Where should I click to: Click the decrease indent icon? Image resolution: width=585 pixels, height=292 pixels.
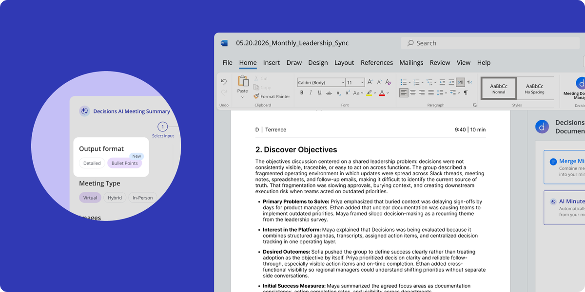click(442, 82)
